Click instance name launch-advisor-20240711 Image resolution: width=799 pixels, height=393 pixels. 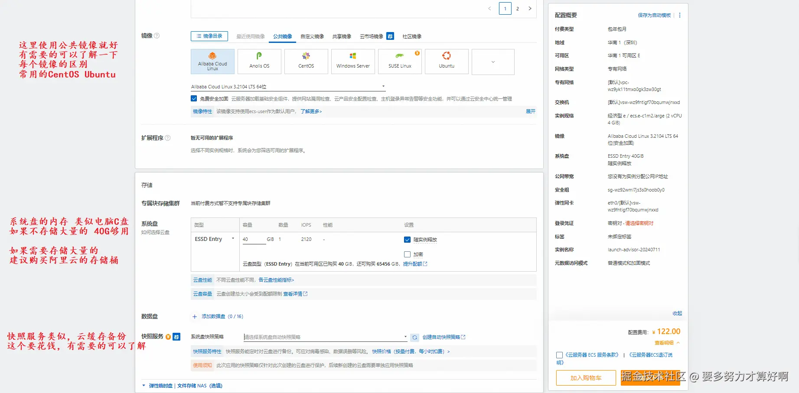634,250
